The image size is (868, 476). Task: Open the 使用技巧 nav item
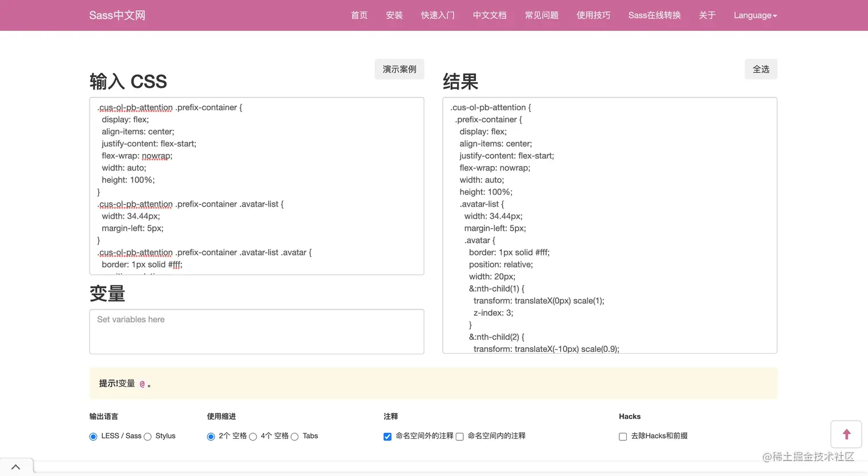point(594,16)
